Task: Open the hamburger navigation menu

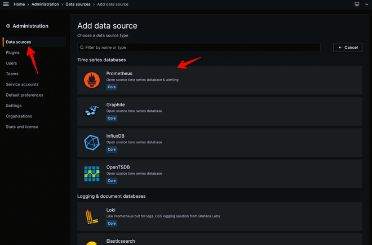Action: pos(6,4)
